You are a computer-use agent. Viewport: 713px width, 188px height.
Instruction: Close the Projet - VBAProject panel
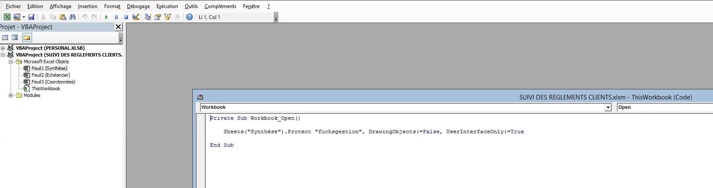(x=118, y=27)
